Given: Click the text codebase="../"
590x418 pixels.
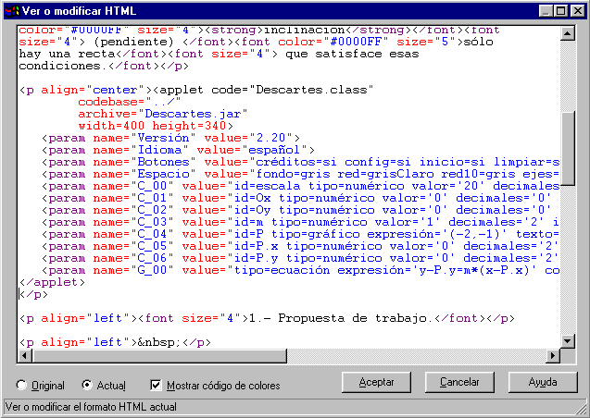Looking at the screenshot, I should coord(130,102).
